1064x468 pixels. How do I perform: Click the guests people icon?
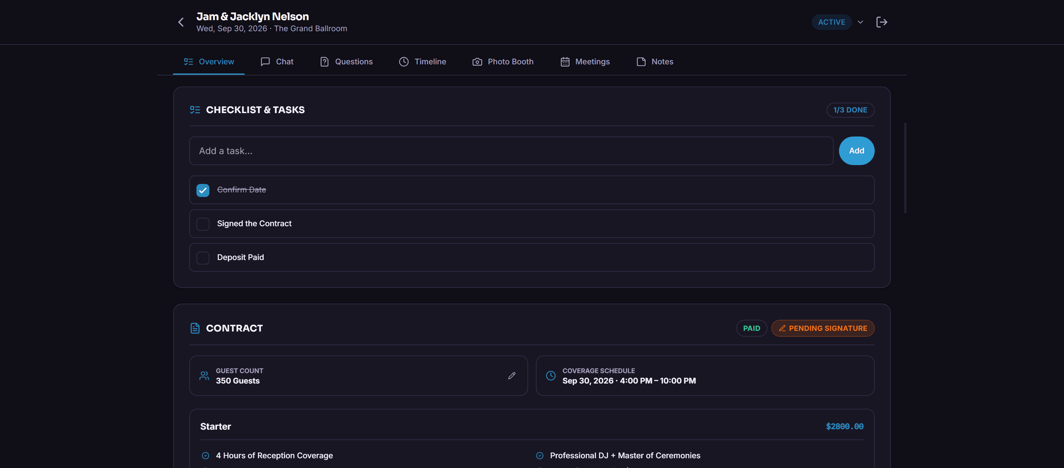pyautogui.click(x=204, y=376)
